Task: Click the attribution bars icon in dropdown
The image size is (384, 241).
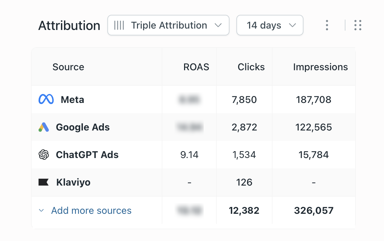Action: pos(119,25)
